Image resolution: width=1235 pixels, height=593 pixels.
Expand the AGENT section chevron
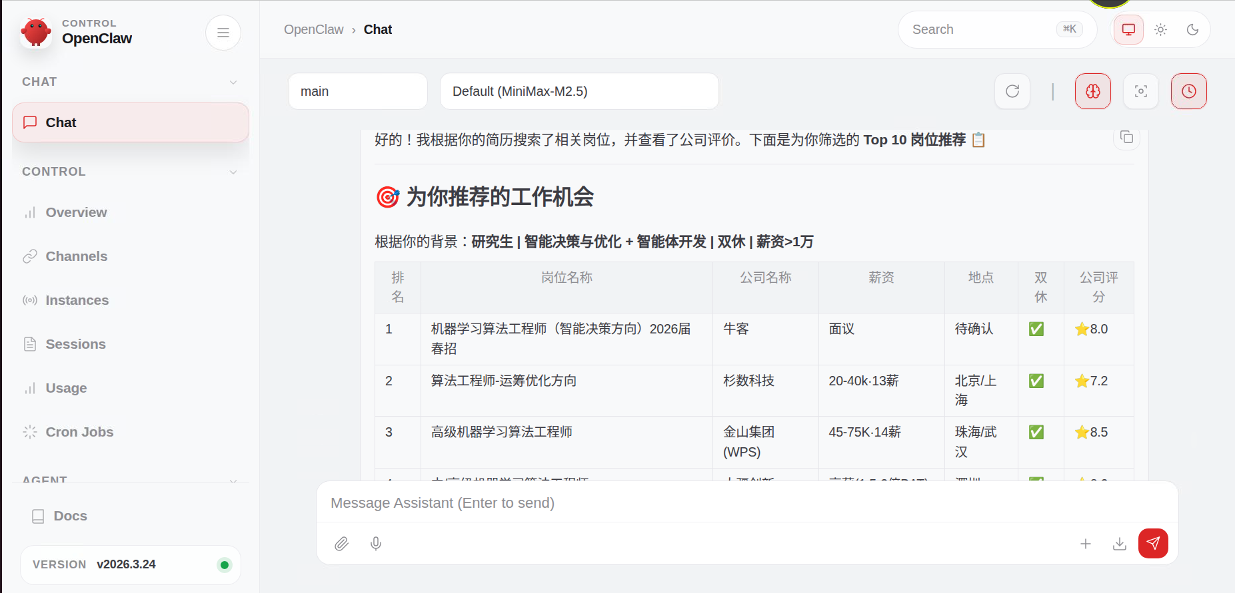point(233,480)
